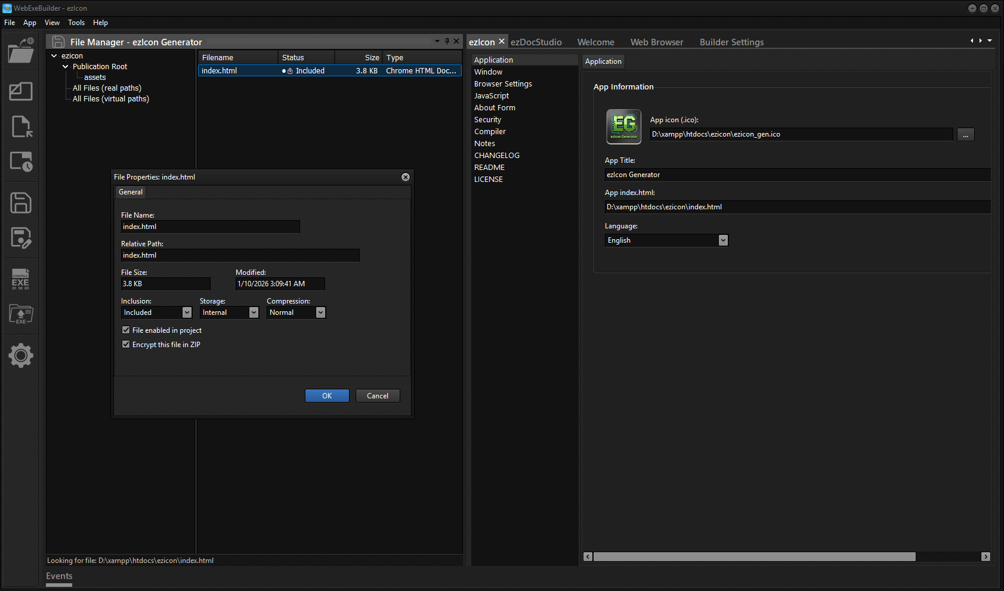Uncheck File enabled in project
This screenshot has width=1004, height=591.
(x=126, y=330)
